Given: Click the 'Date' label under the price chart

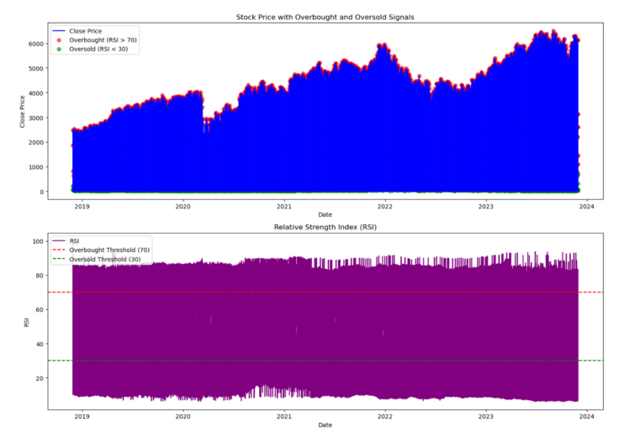Looking at the screenshot, I should point(325,215).
